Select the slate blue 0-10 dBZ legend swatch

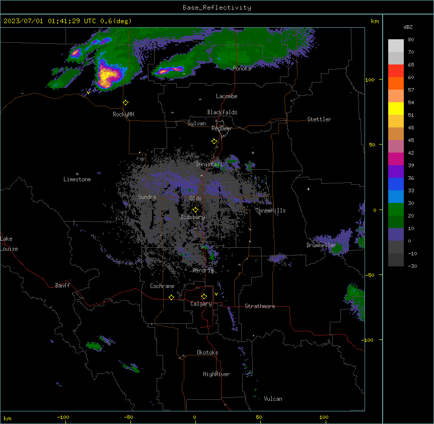[x=396, y=235]
